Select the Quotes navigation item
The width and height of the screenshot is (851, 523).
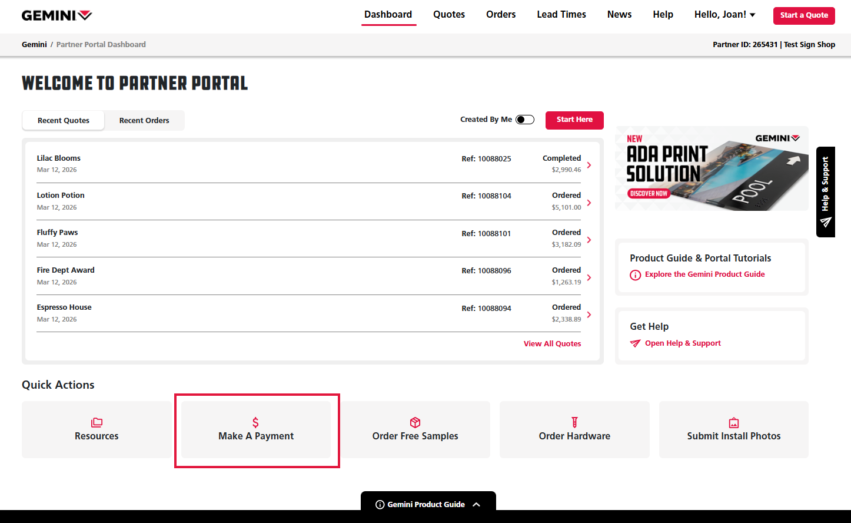[449, 15]
